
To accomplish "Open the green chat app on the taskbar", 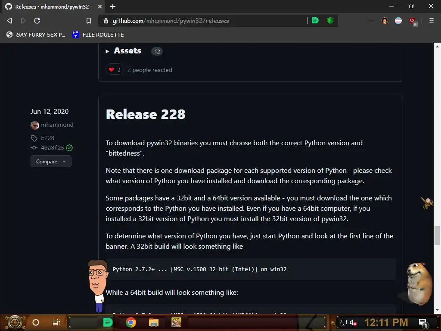I will pyautogui.click(x=108, y=322).
